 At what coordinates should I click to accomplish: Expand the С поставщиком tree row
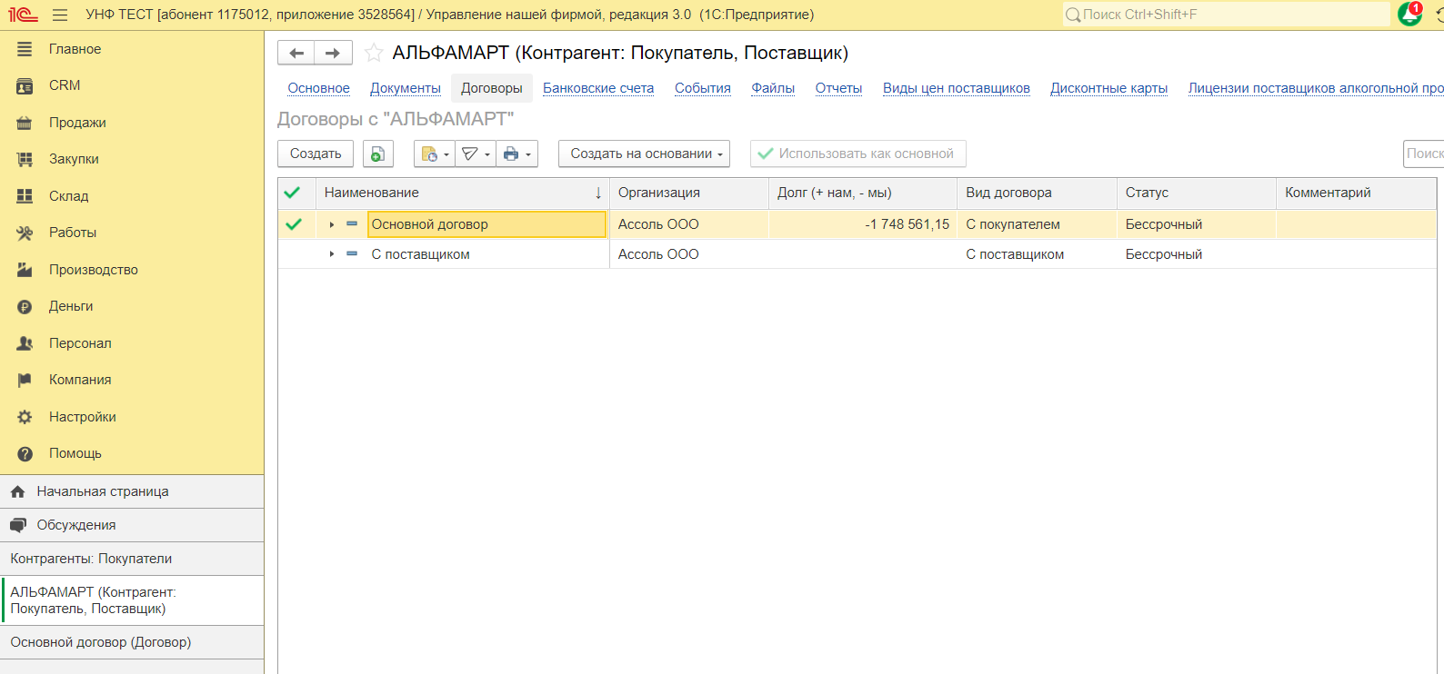[332, 254]
